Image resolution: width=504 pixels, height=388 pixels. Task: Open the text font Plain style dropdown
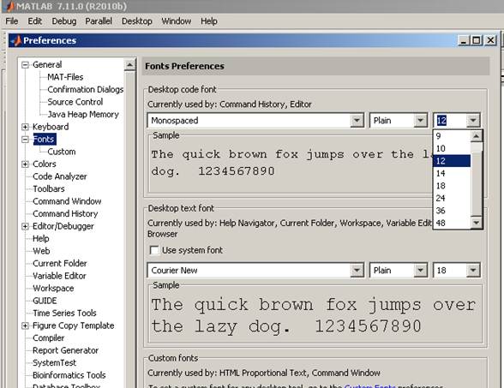tap(420, 271)
